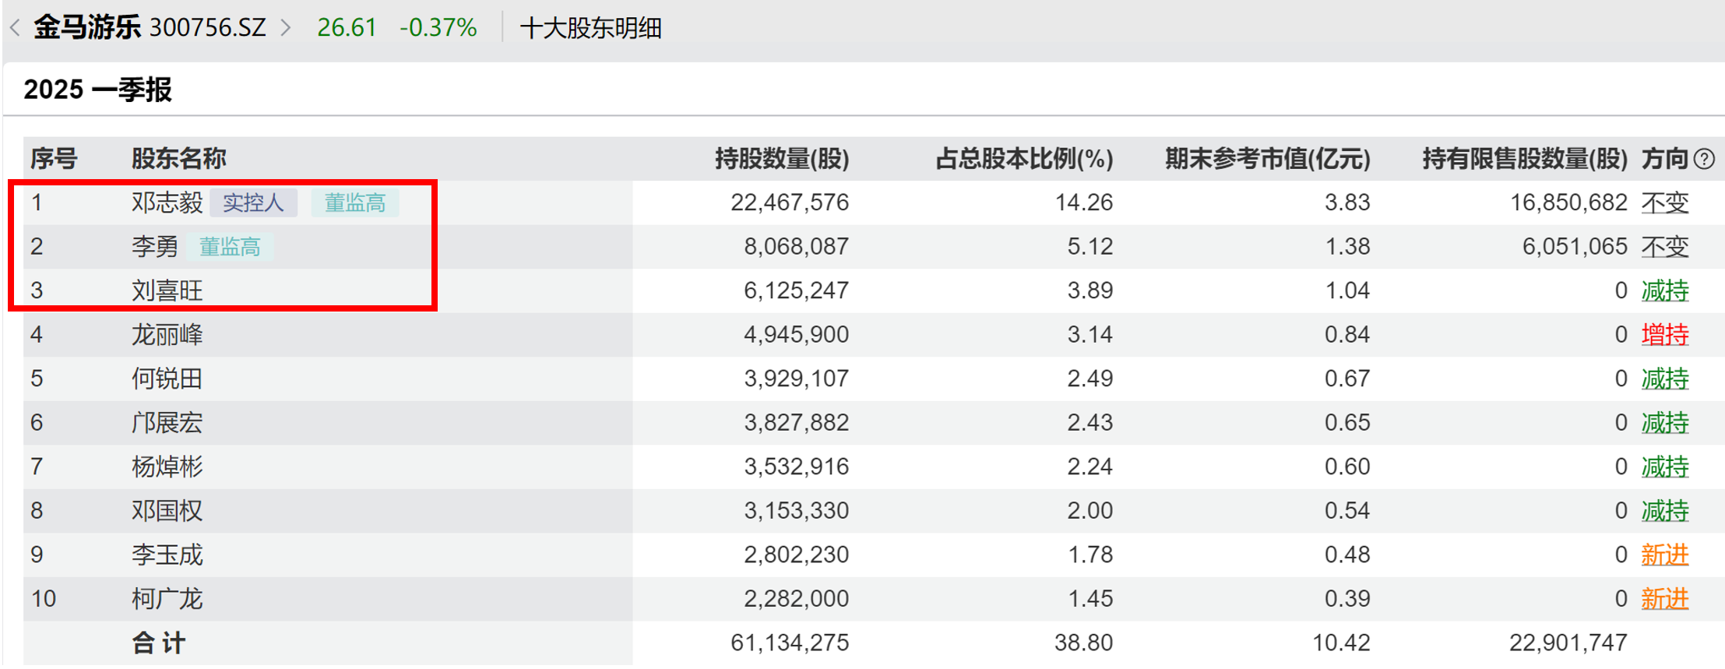This screenshot has height=669, width=1725.
Task: Click the 持股数量(股) column header
Action: click(781, 159)
